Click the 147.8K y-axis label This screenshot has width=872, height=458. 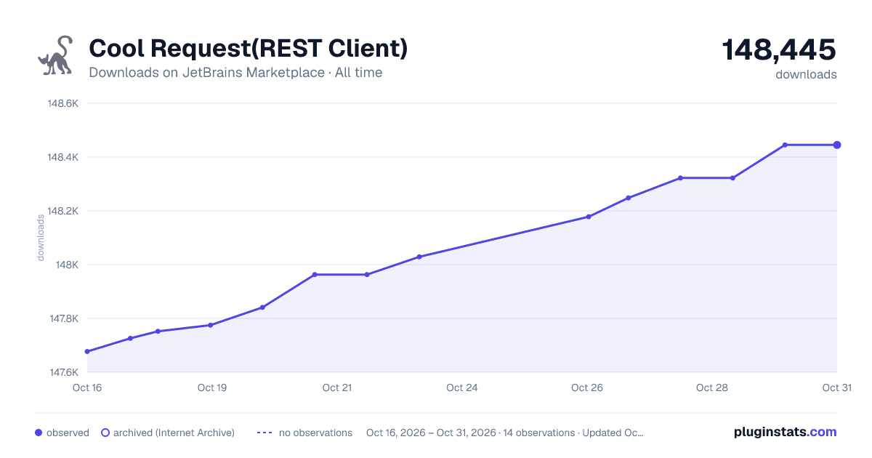[x=62, y=318]
